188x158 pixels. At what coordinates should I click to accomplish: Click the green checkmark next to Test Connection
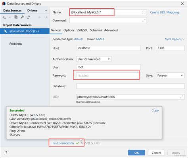coord(77,143)
